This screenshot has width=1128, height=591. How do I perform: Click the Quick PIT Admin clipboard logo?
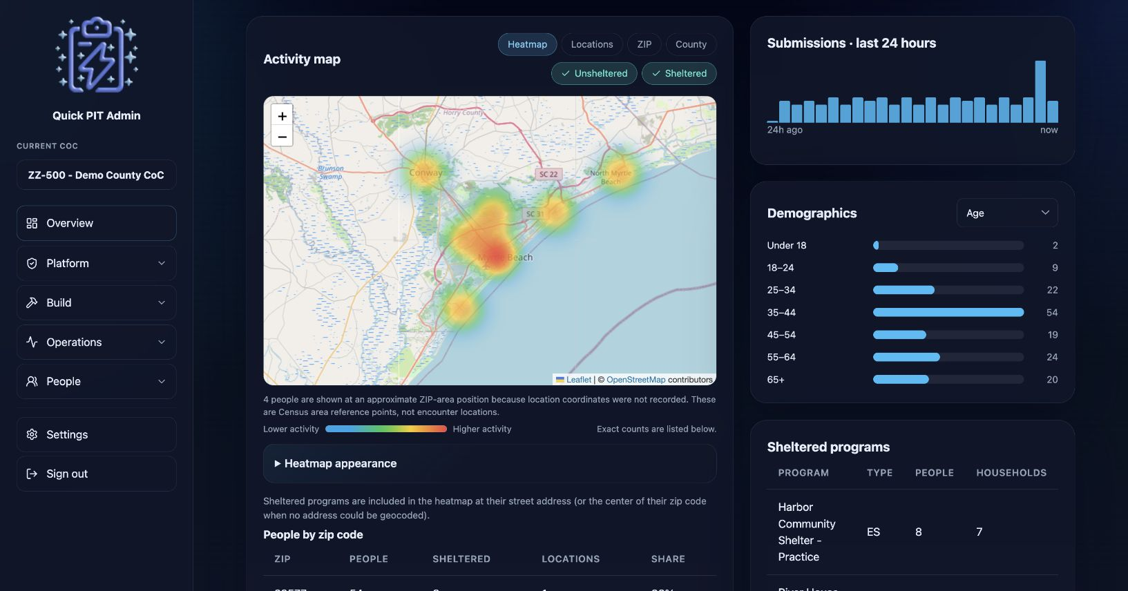97,55
